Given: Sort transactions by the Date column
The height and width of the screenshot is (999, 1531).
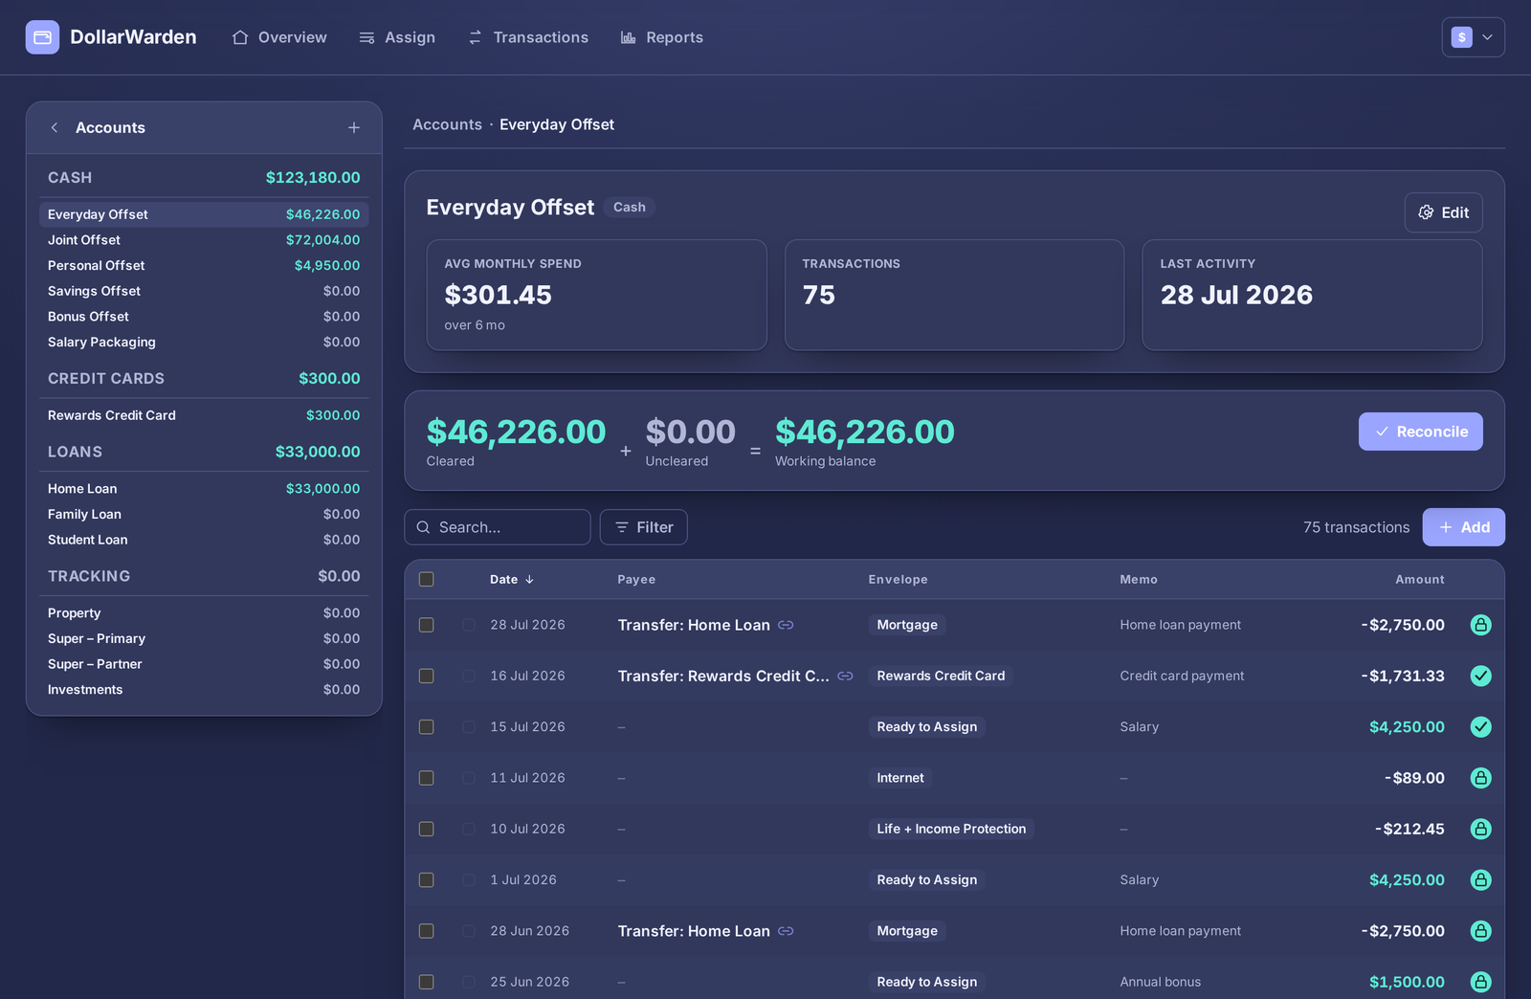Looking at the screenshot, I should tap(512, 580).
